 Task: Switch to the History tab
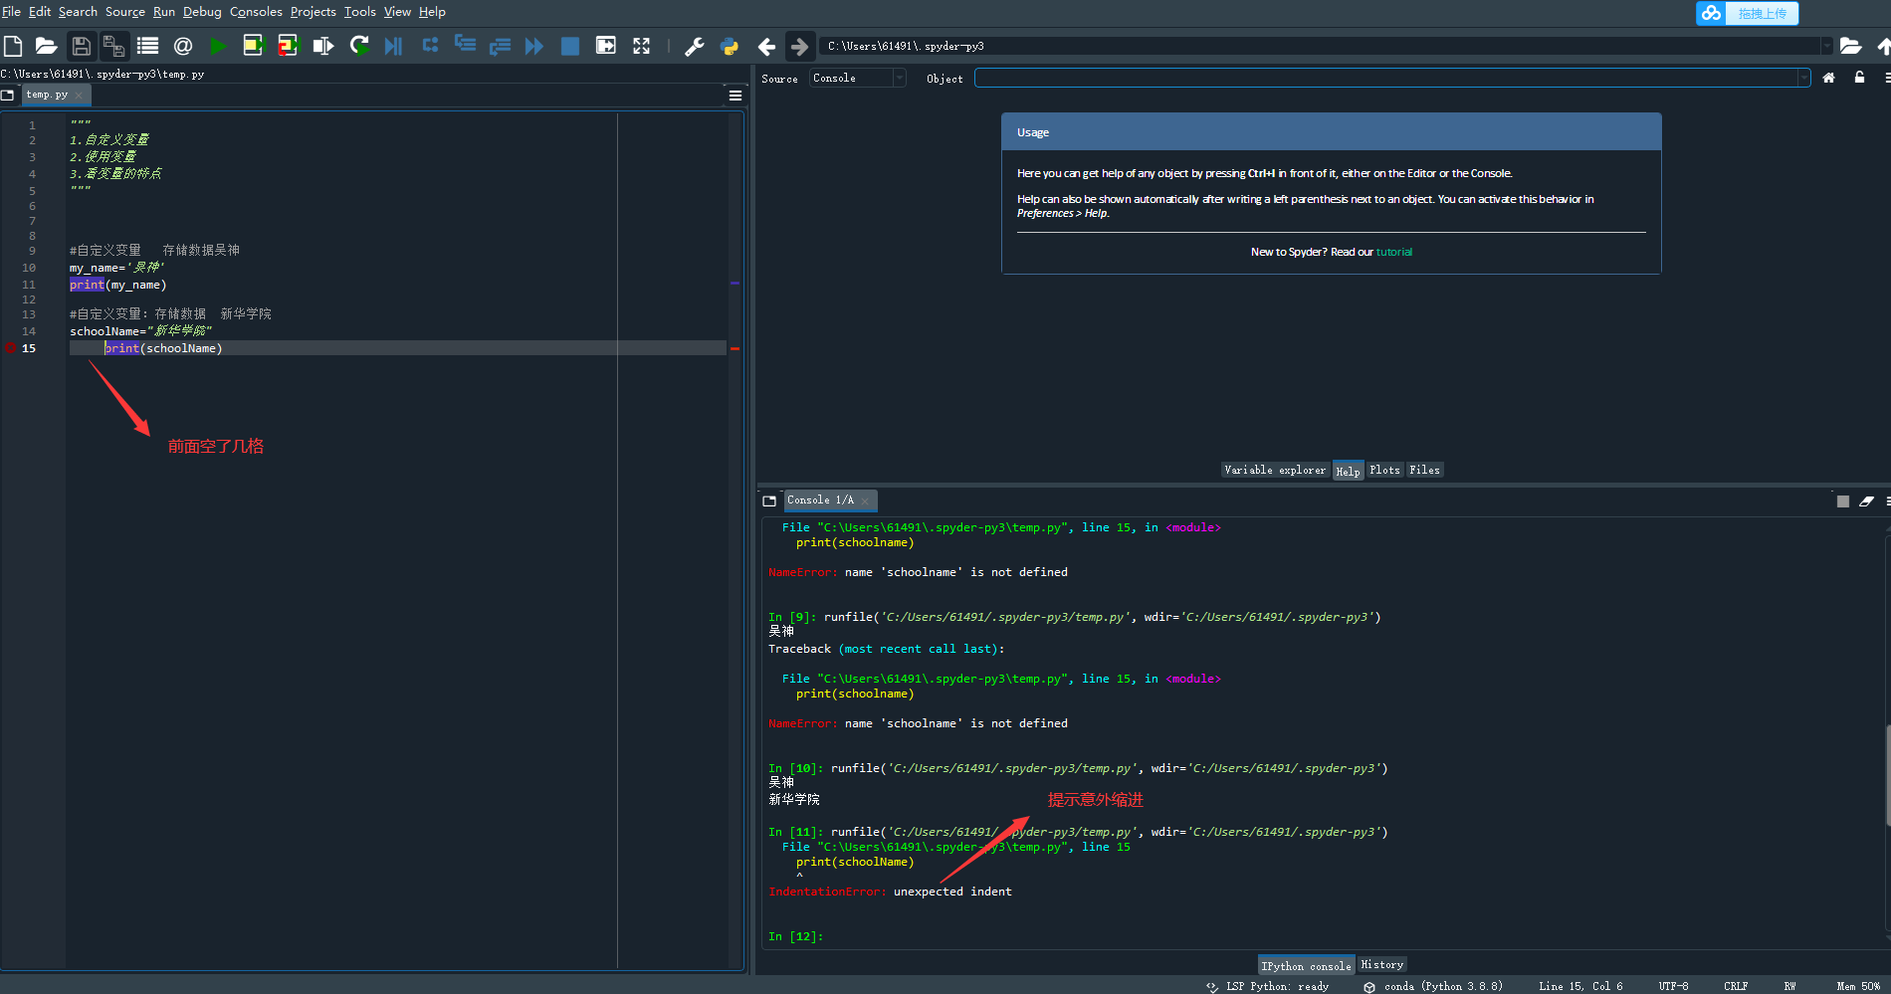[x=1381, y=964]
